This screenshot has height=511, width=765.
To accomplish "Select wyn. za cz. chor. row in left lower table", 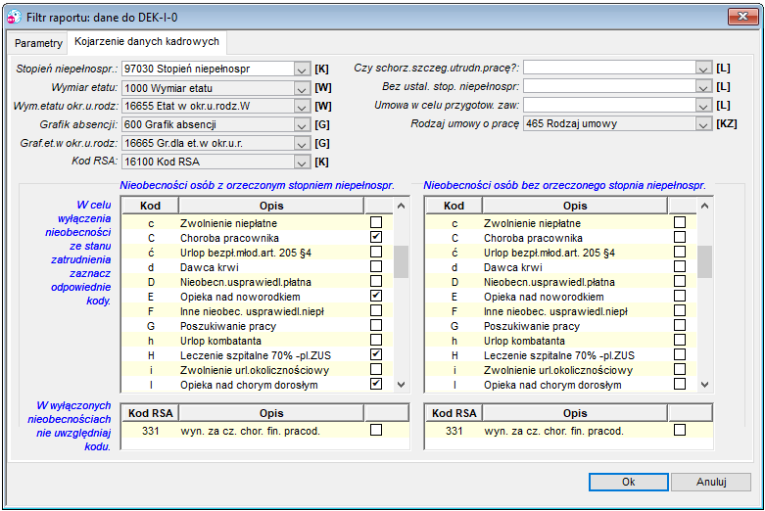I will tap(264, 431).
